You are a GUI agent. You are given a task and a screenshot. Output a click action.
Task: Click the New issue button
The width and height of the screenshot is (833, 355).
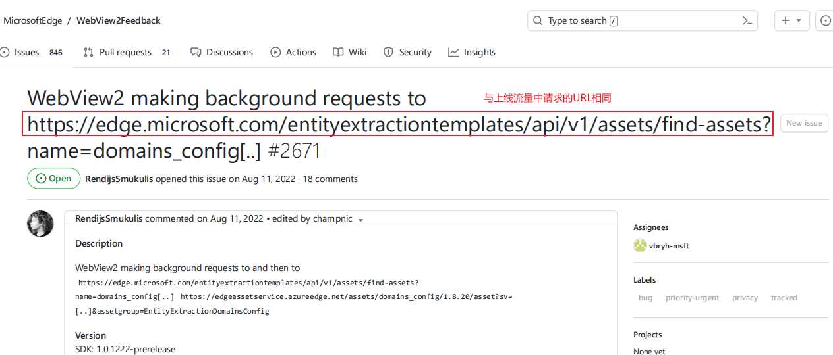tap(804, 123)
